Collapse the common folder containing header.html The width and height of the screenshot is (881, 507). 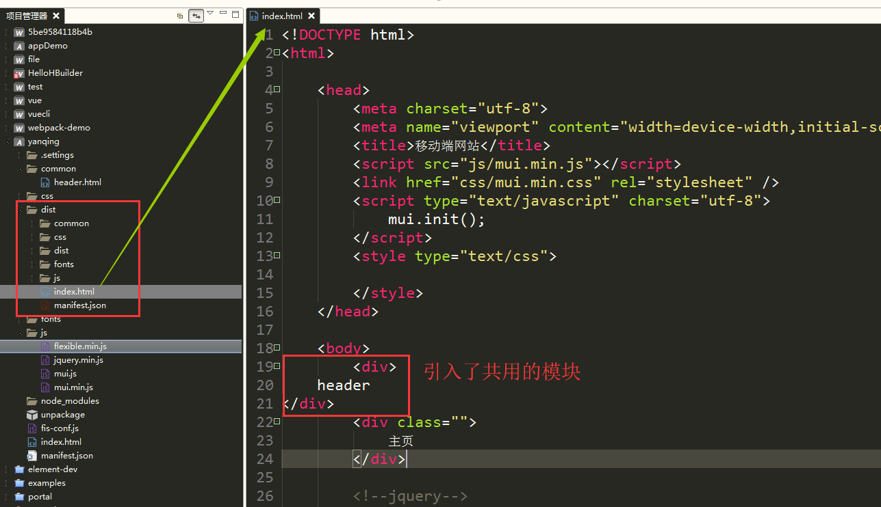(x=21, y=169)
